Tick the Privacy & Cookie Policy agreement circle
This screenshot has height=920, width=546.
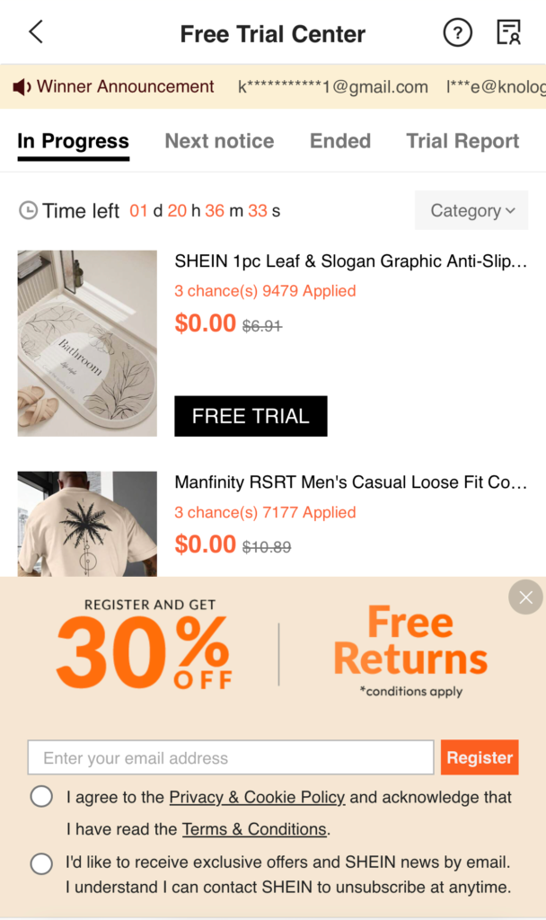(x=41, y=797)
